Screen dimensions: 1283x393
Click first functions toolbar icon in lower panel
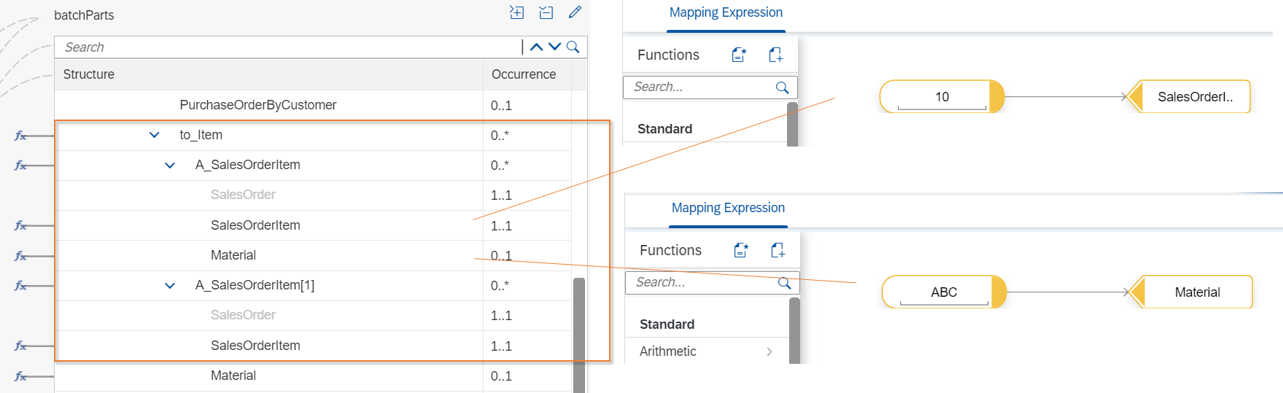coord(741,250)
